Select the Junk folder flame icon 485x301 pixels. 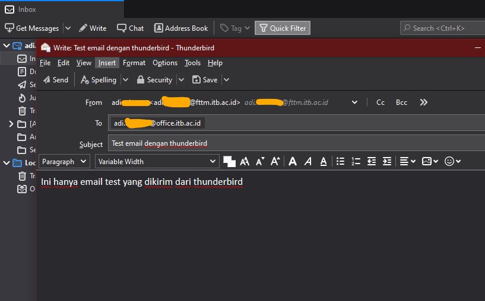coord(22,98)
